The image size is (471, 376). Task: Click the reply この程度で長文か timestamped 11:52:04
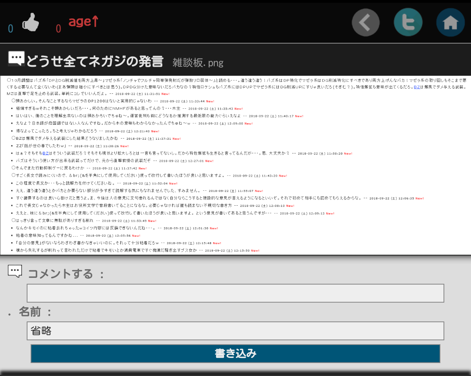(97, 183)
